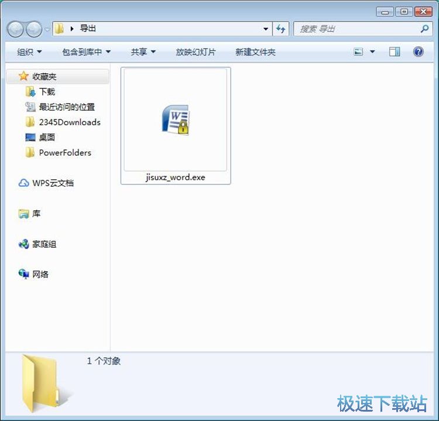Image resolution: width=439 pixels, height=421 pixels.
Task: Click the PowerFolders folder icon
Action: tap(30, 152)
